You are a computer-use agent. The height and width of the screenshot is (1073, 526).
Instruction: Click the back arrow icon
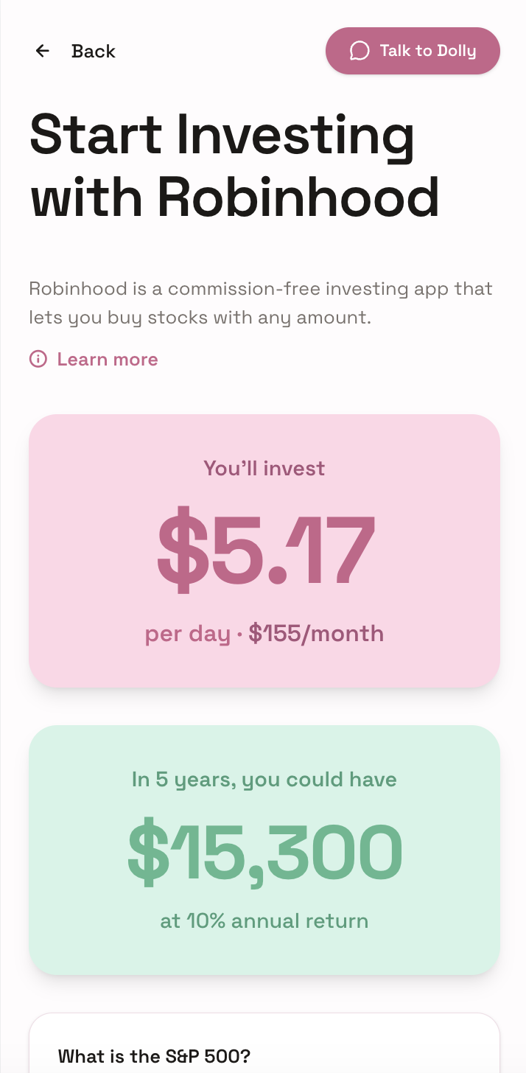pyautogui.click(x=43, y=51)
